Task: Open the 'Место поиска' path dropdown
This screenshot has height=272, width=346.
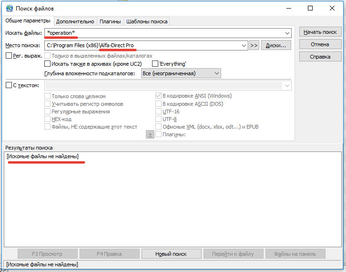Action: 244,45
